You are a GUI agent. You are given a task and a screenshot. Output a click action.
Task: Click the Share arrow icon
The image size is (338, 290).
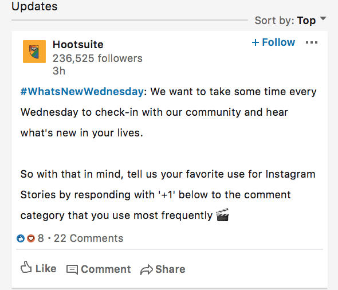coord(147,269)
